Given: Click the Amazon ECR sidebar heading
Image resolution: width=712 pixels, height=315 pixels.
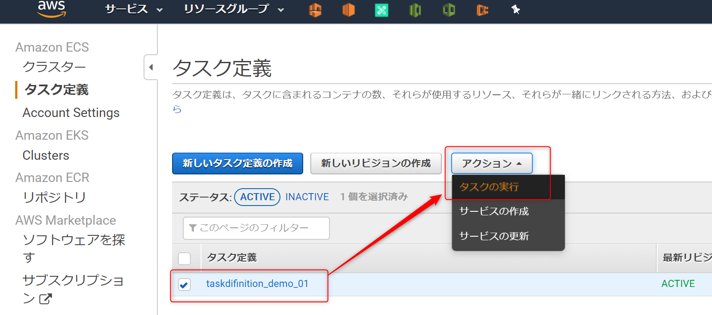Looking at the screenshot, I should pos(53,178).
